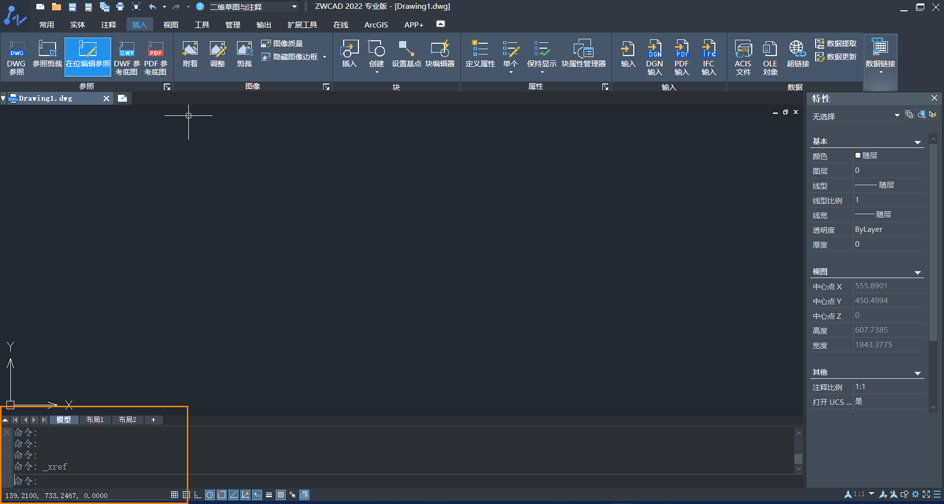Open the 管理 ribbon tab

(x=233, y=25)
